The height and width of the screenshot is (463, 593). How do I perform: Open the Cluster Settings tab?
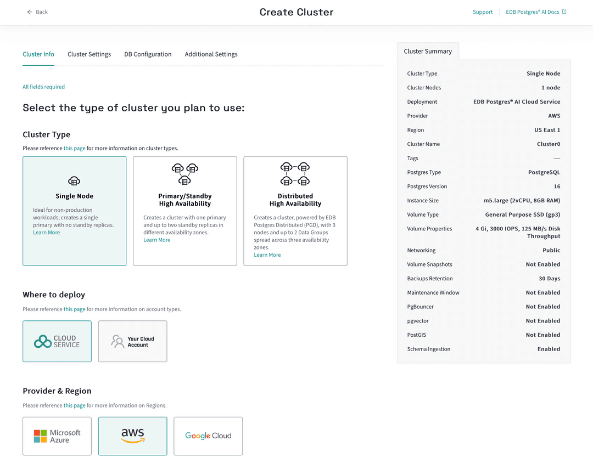pos(89,54)
